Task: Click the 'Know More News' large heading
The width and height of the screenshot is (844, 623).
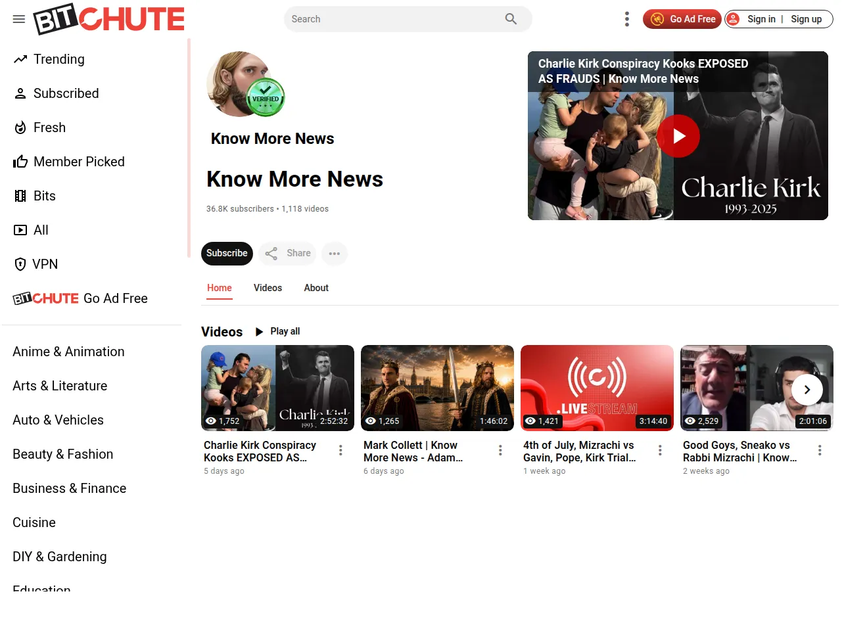Action: 294,179
